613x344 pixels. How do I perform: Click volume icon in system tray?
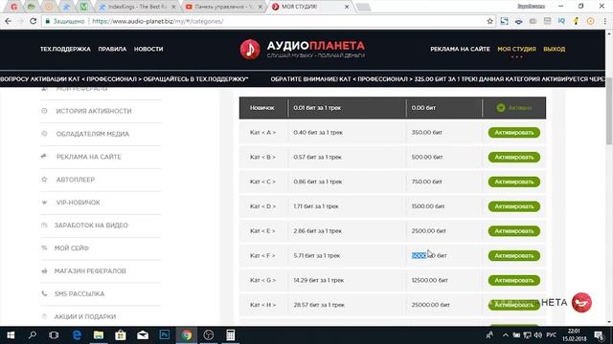coord(538,335)
